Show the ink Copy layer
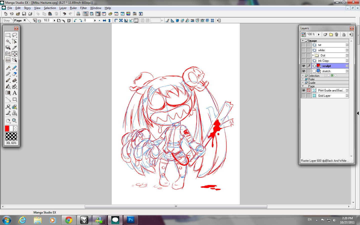Viewport: 360px width, 225px height. coord(303,61)
